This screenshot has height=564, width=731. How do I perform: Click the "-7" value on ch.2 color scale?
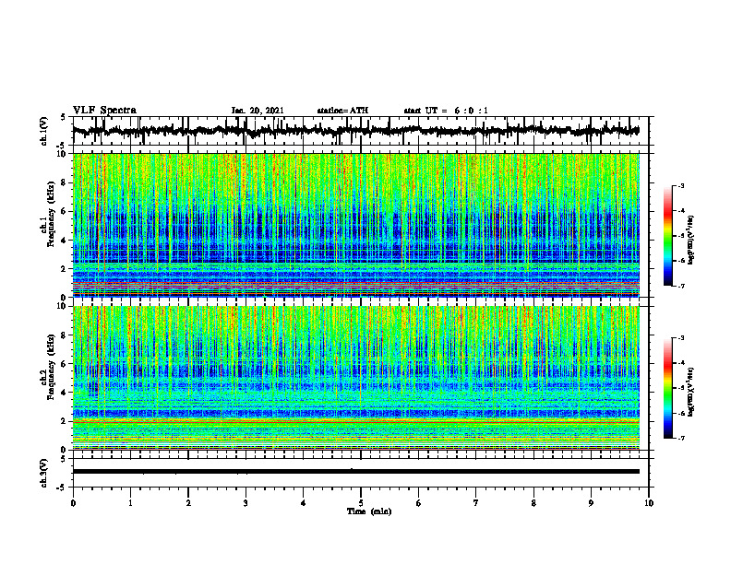point(680,438)
